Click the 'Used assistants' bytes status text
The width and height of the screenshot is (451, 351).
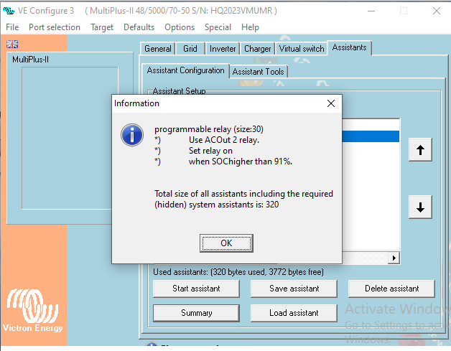point(238,272)
